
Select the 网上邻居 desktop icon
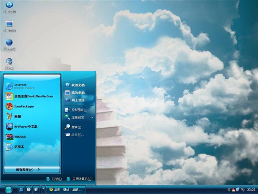point(9,43)
